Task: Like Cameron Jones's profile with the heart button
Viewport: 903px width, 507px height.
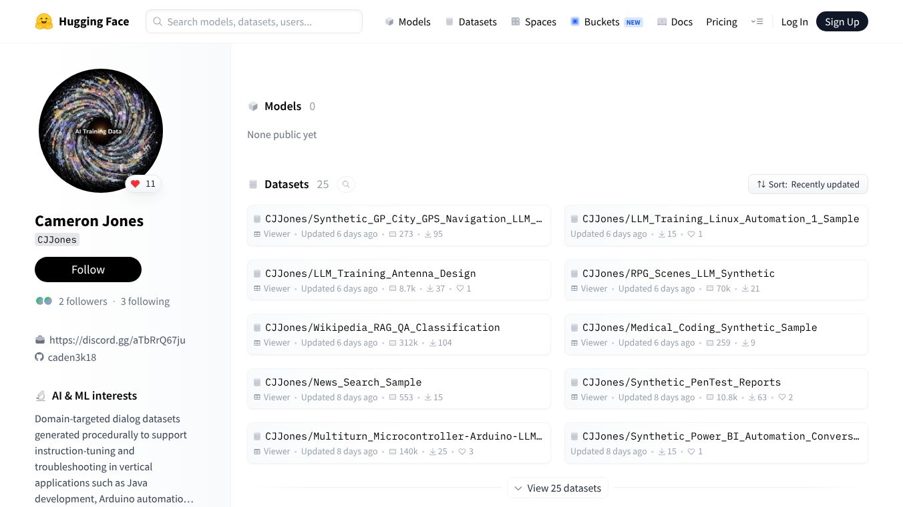Action: click(135, 183)
